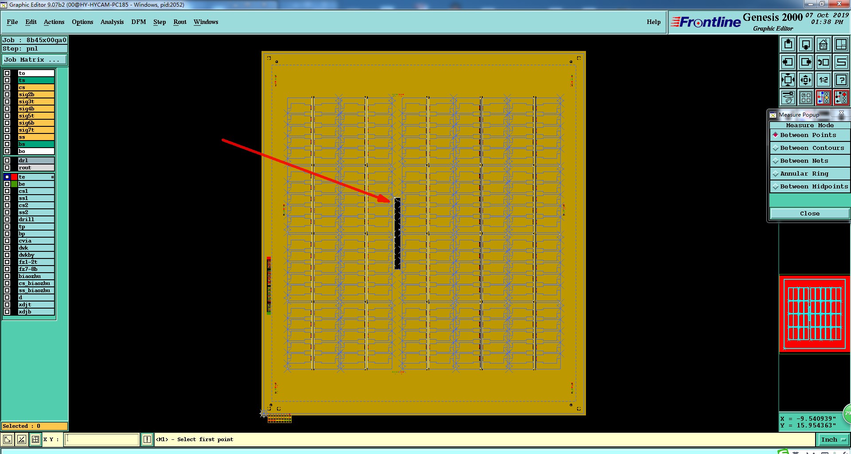The image size is (851, 454).
Task: Click the previous view undo icon
Action: [x=824, y=62]
